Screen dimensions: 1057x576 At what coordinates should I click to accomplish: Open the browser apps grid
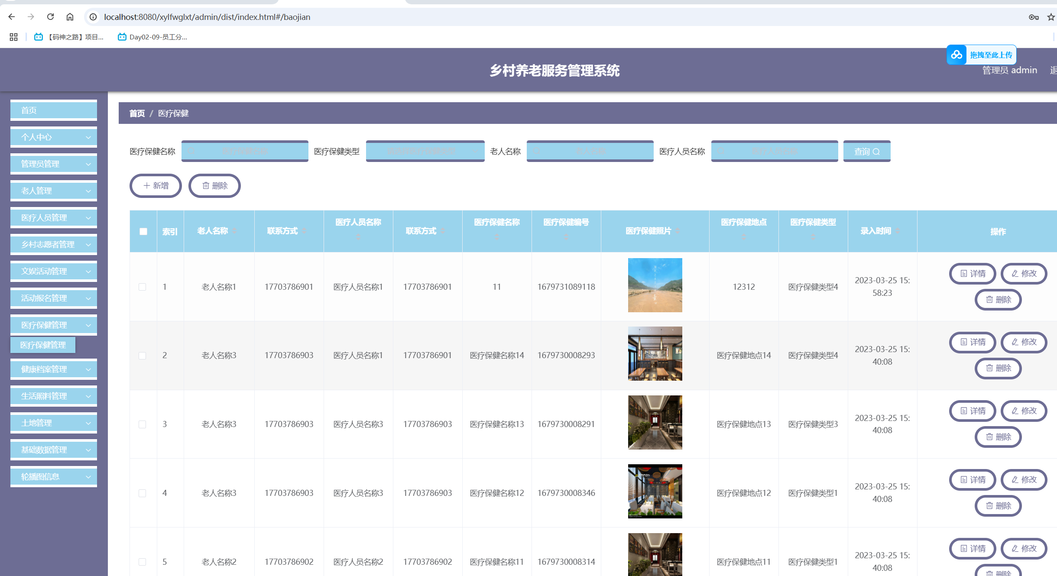click(13, 37)
